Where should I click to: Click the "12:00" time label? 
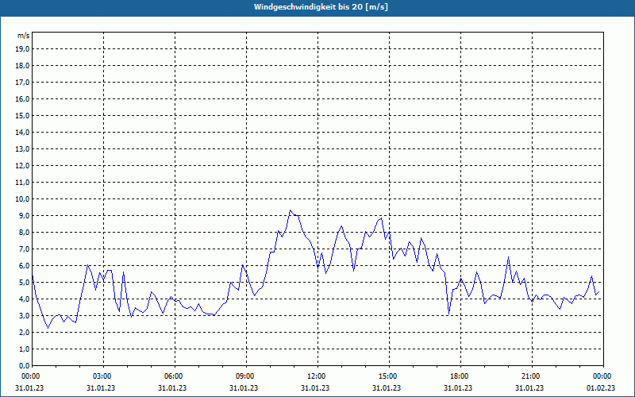[x=317, y=376]
